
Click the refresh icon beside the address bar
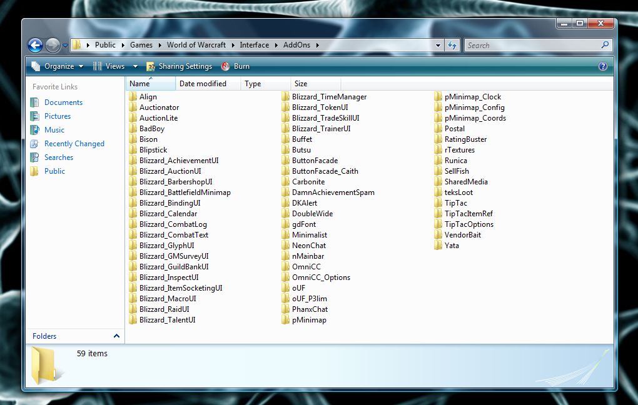[x=452, y=45]
